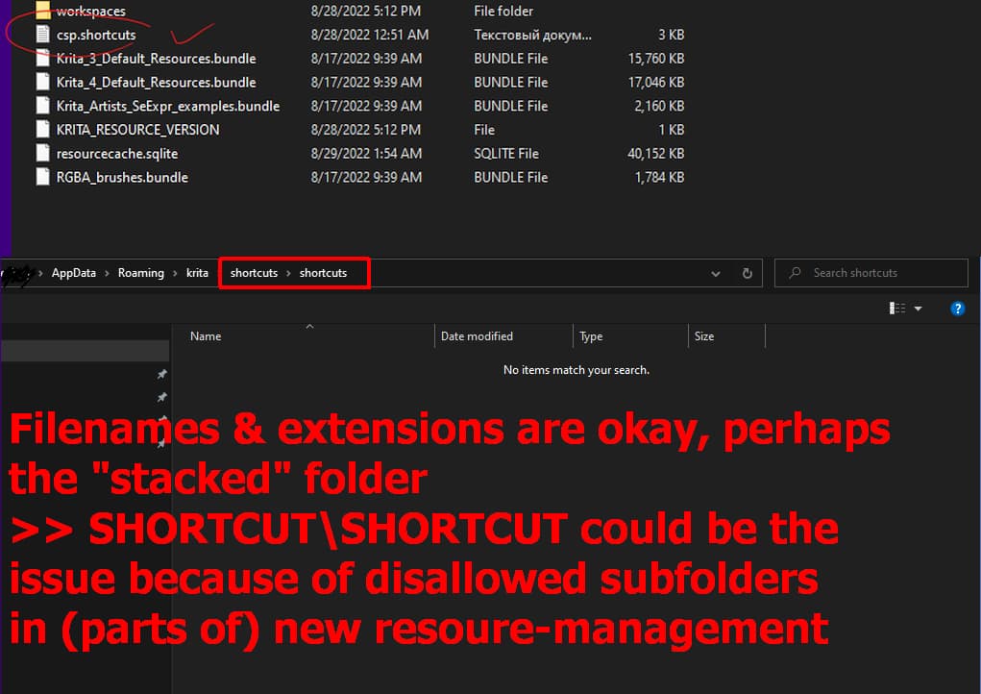Click Roaming in the address bar
This screenshot has height=694, width=981.
[141, 273]
